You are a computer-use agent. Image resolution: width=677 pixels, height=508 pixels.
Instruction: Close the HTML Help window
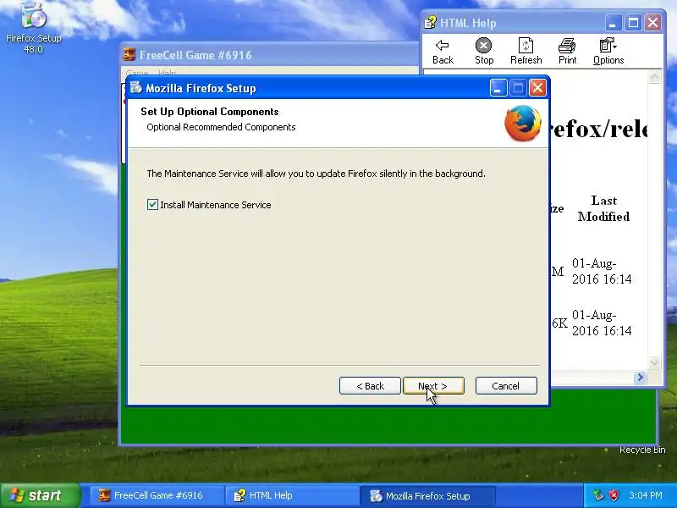coord(652,23)
